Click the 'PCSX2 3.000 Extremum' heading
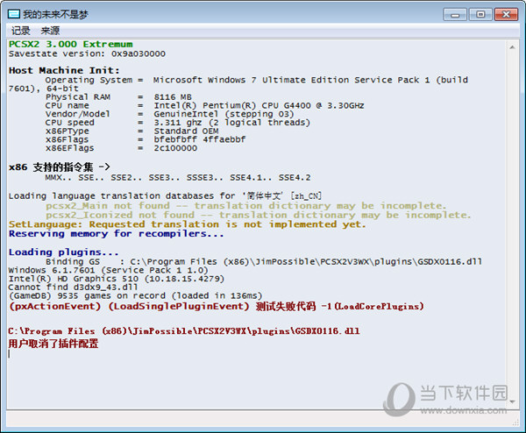 (71, 45)
